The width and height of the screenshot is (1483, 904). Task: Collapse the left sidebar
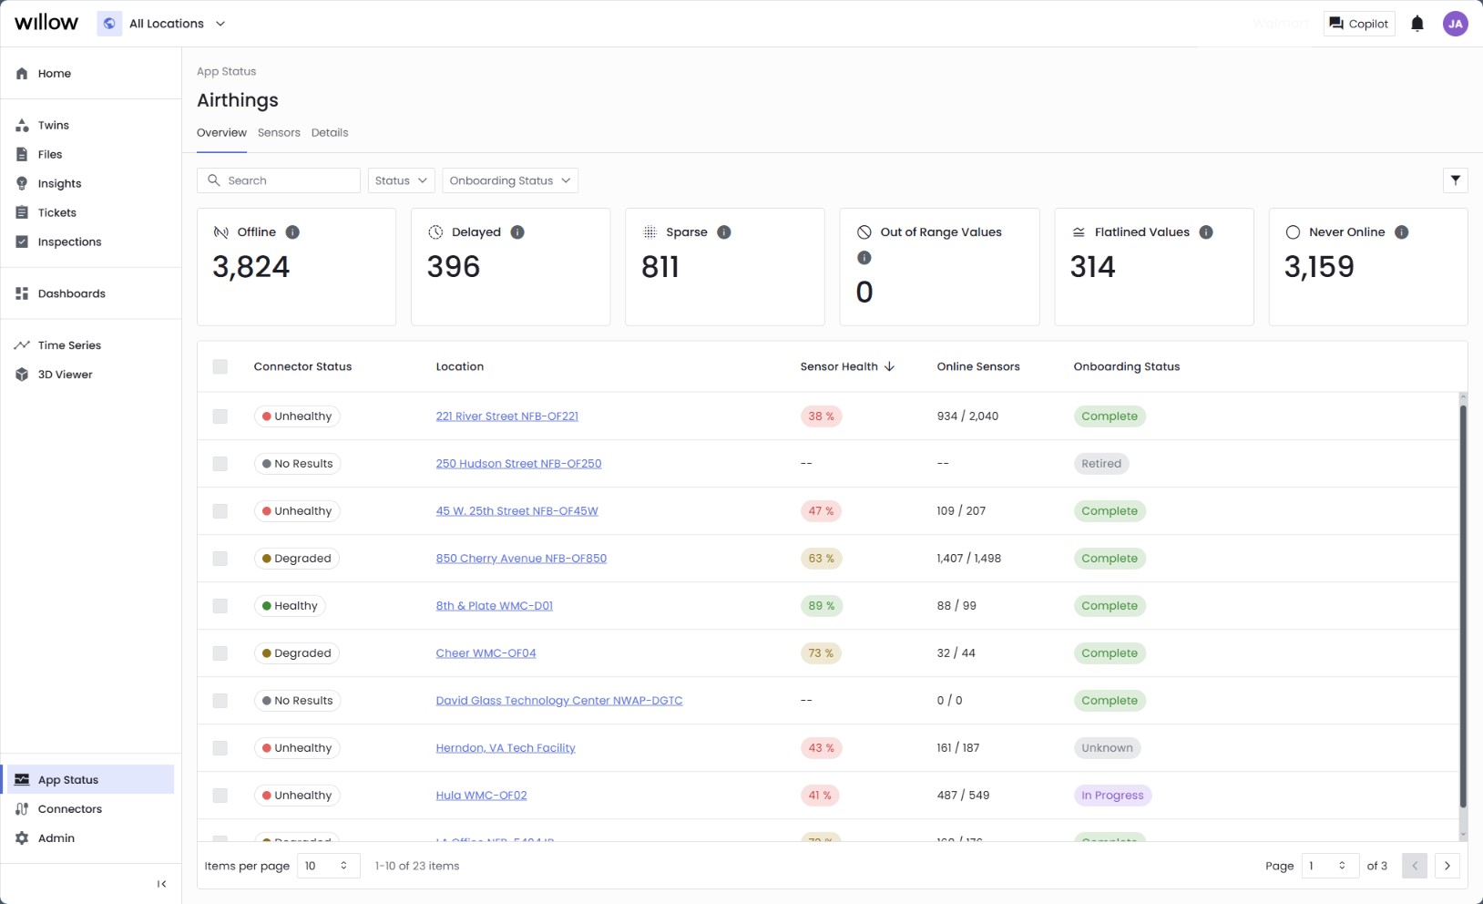click(x=161, y=883)
